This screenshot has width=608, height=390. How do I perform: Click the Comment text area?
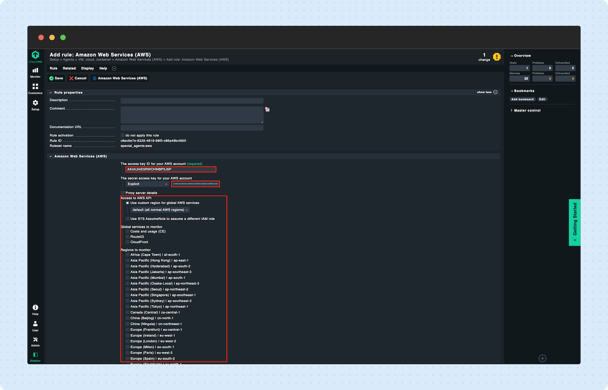click(192, 115)
